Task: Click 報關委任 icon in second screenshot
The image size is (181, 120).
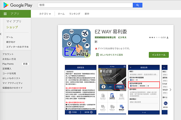Action: click(112, 96)
